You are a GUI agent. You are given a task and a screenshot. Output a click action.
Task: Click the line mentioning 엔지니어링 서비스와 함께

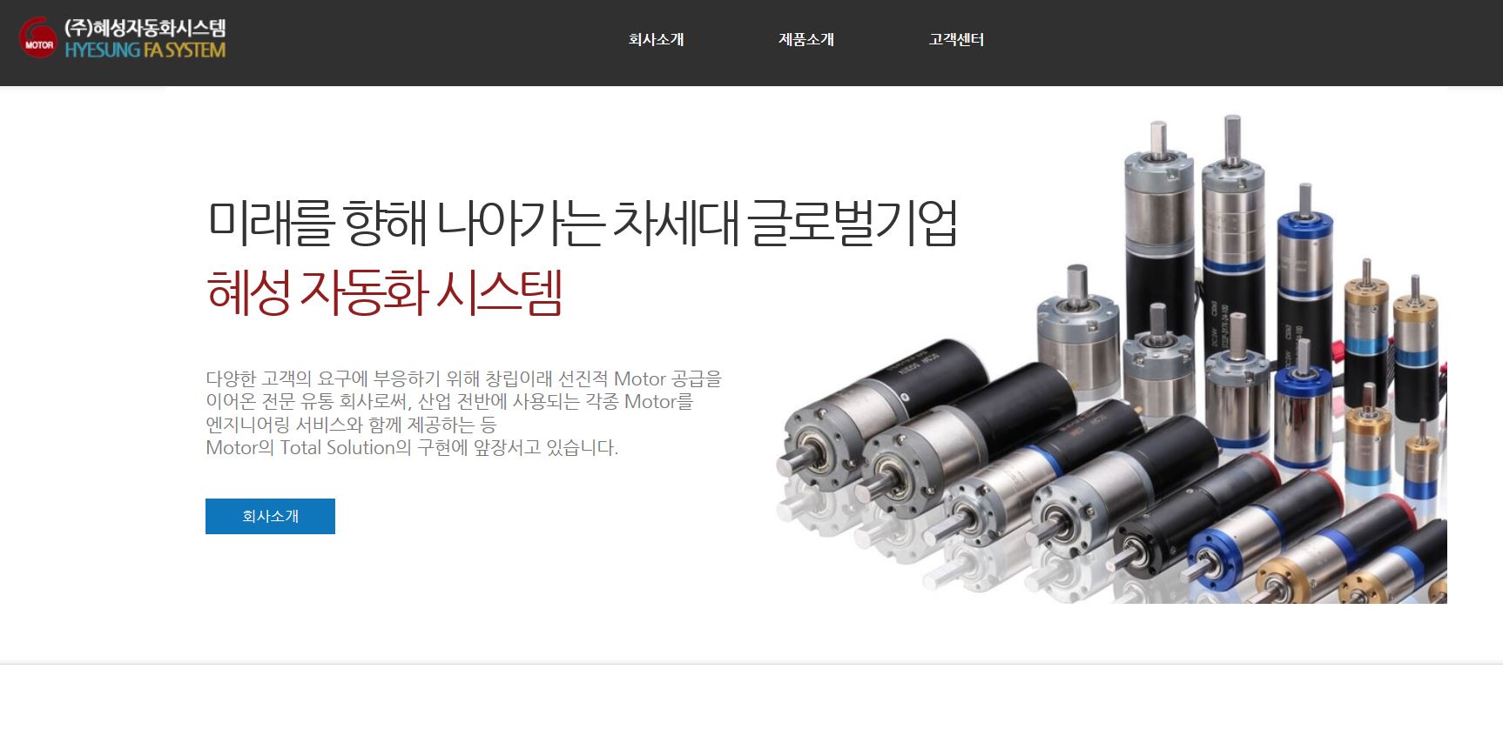351,425
